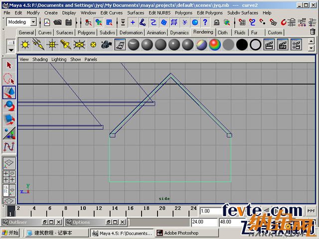
Task: Click the Windows Start button
Action: click(10, 233)
